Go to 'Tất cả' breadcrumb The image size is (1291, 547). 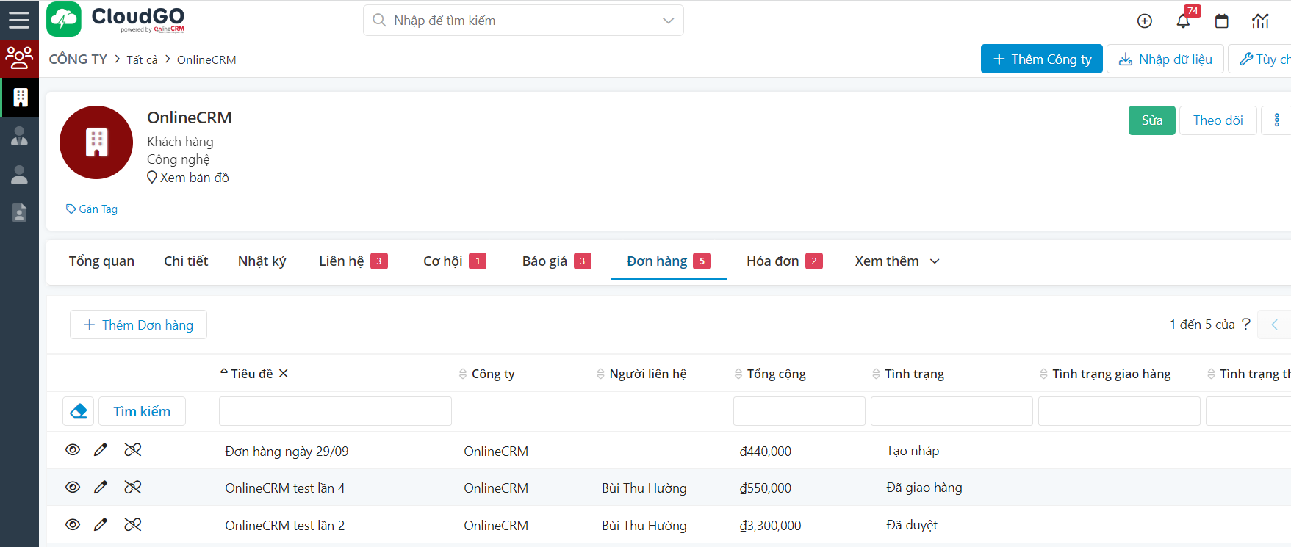tap(142, 59)
